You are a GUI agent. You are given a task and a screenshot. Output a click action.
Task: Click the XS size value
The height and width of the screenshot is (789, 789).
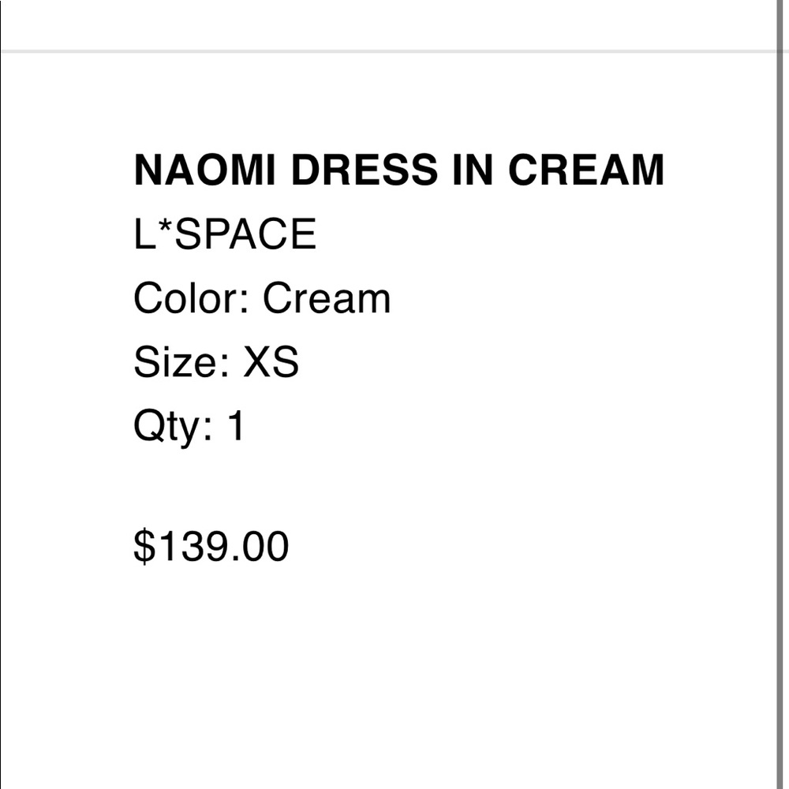click(271, 362)
